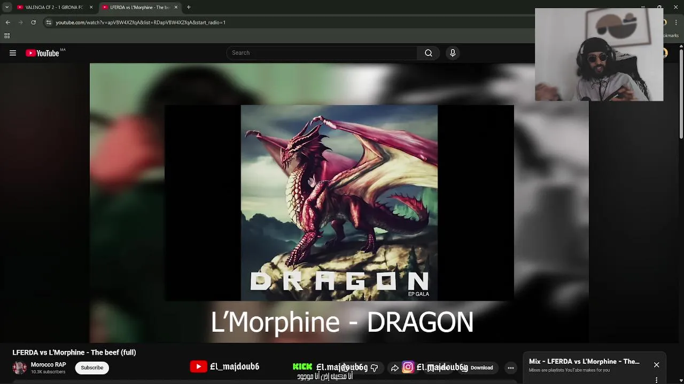
Task: Go forward with browser forward arrow
Action: pos(20,22)
